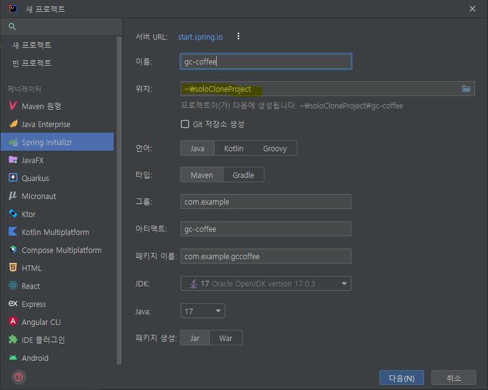Image resolution: width=488 pixels, height=390 pixels.
Task: Choose Gradle as the build type
Action: click(x=243, y=175)
